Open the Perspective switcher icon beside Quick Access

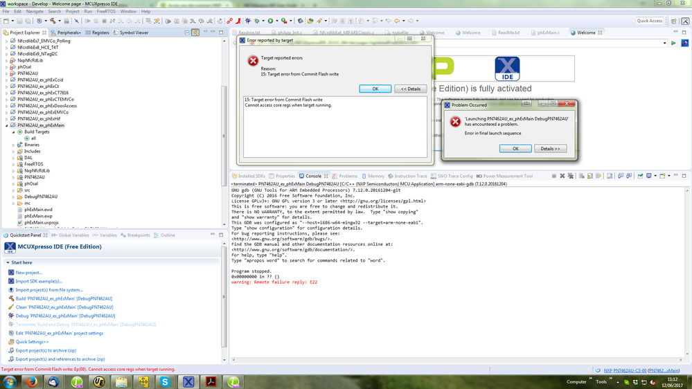click(674, 21)
